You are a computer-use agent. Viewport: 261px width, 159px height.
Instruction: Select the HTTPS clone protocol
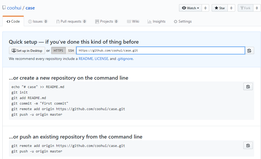tap(59, 51)
